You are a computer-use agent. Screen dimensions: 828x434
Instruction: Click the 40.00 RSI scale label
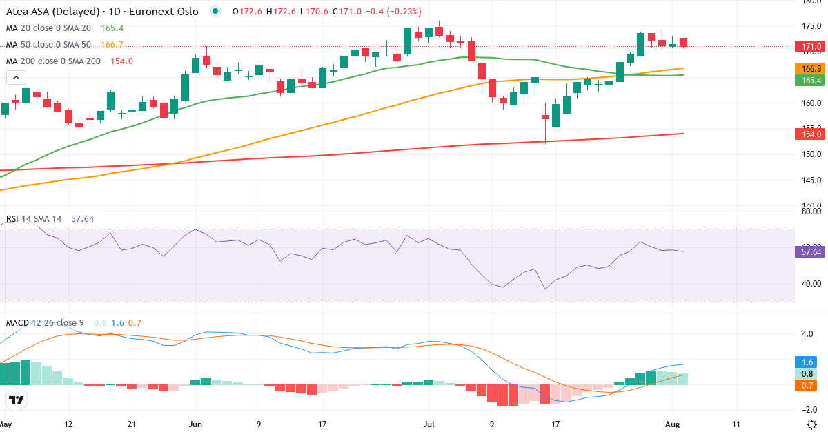811,283
